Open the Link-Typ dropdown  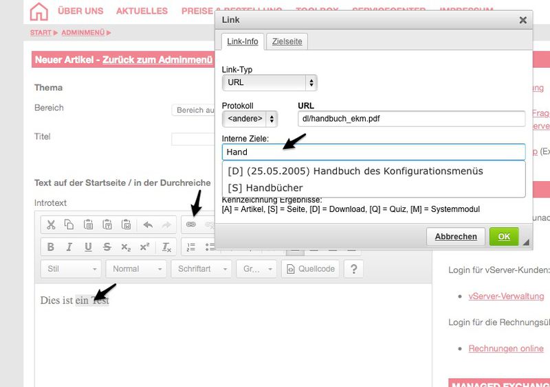tap(269, 82)
